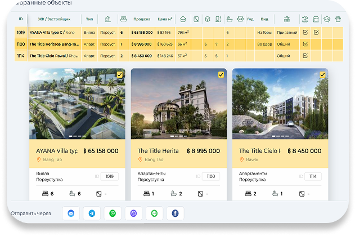Viewport: 355px width, 236px height.
Task: Send via email icon
Action: point(71,213)
